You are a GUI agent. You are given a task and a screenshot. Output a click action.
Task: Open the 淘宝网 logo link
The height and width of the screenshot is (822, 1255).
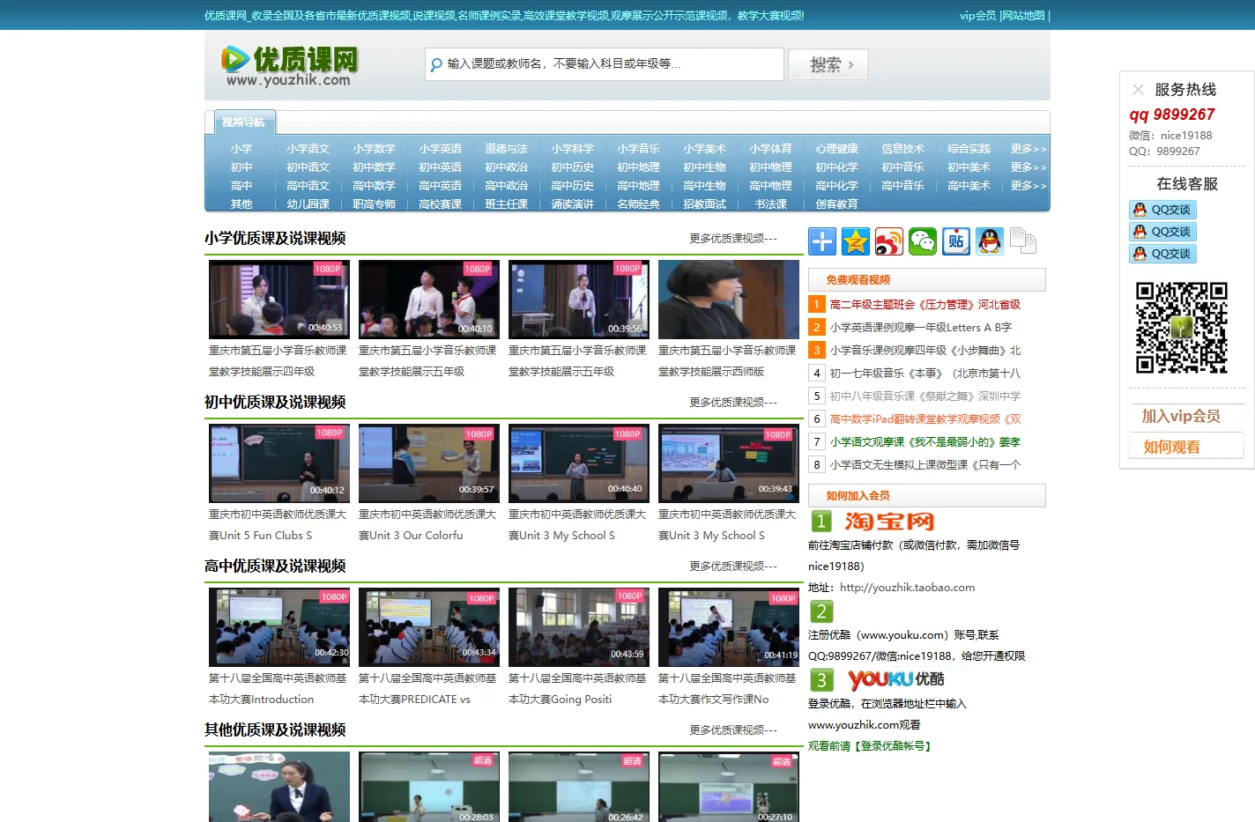click(x=889, y=522)
